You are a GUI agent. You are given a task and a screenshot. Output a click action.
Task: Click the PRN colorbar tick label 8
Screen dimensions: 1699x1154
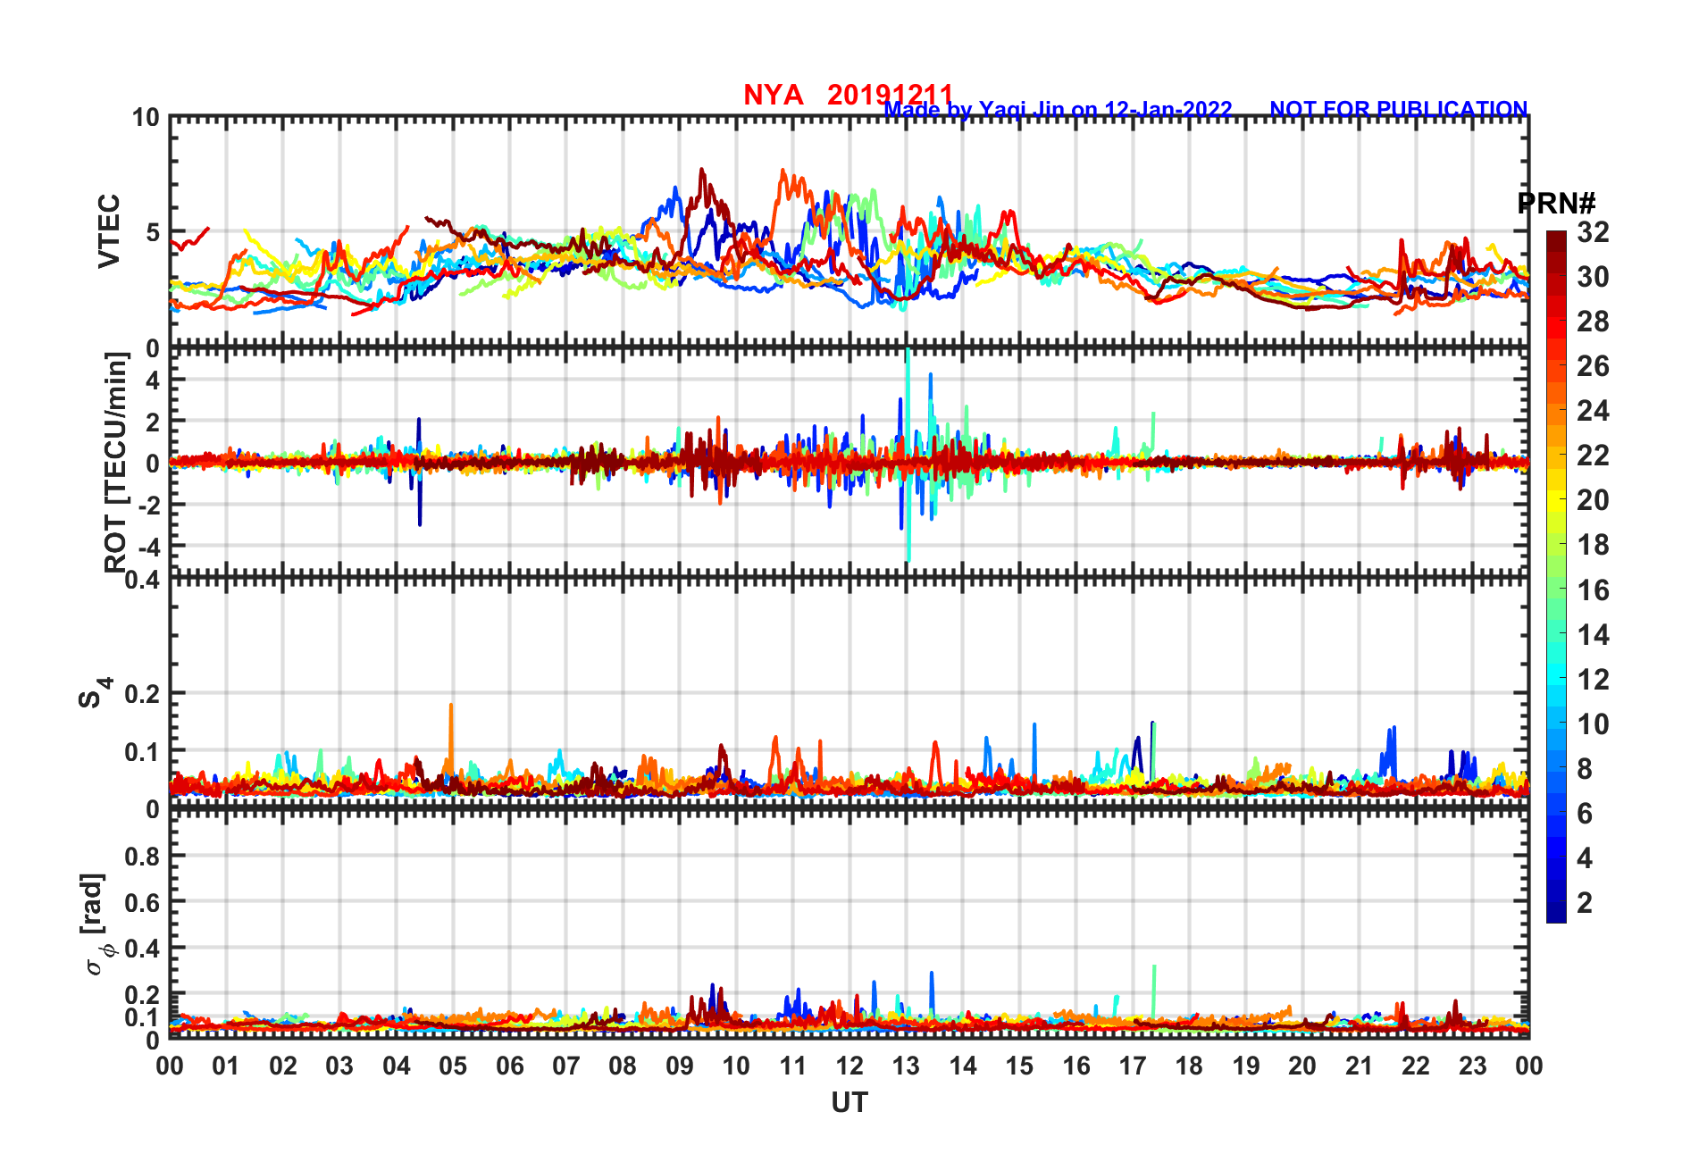[1584, 769]
